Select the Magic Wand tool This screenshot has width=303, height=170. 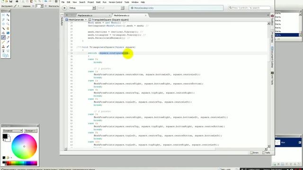click(x=3, y=28)
